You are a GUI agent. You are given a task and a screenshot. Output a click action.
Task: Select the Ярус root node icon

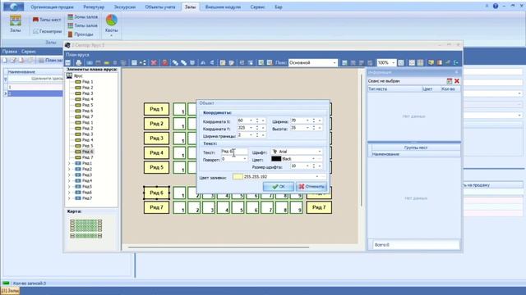69,76
